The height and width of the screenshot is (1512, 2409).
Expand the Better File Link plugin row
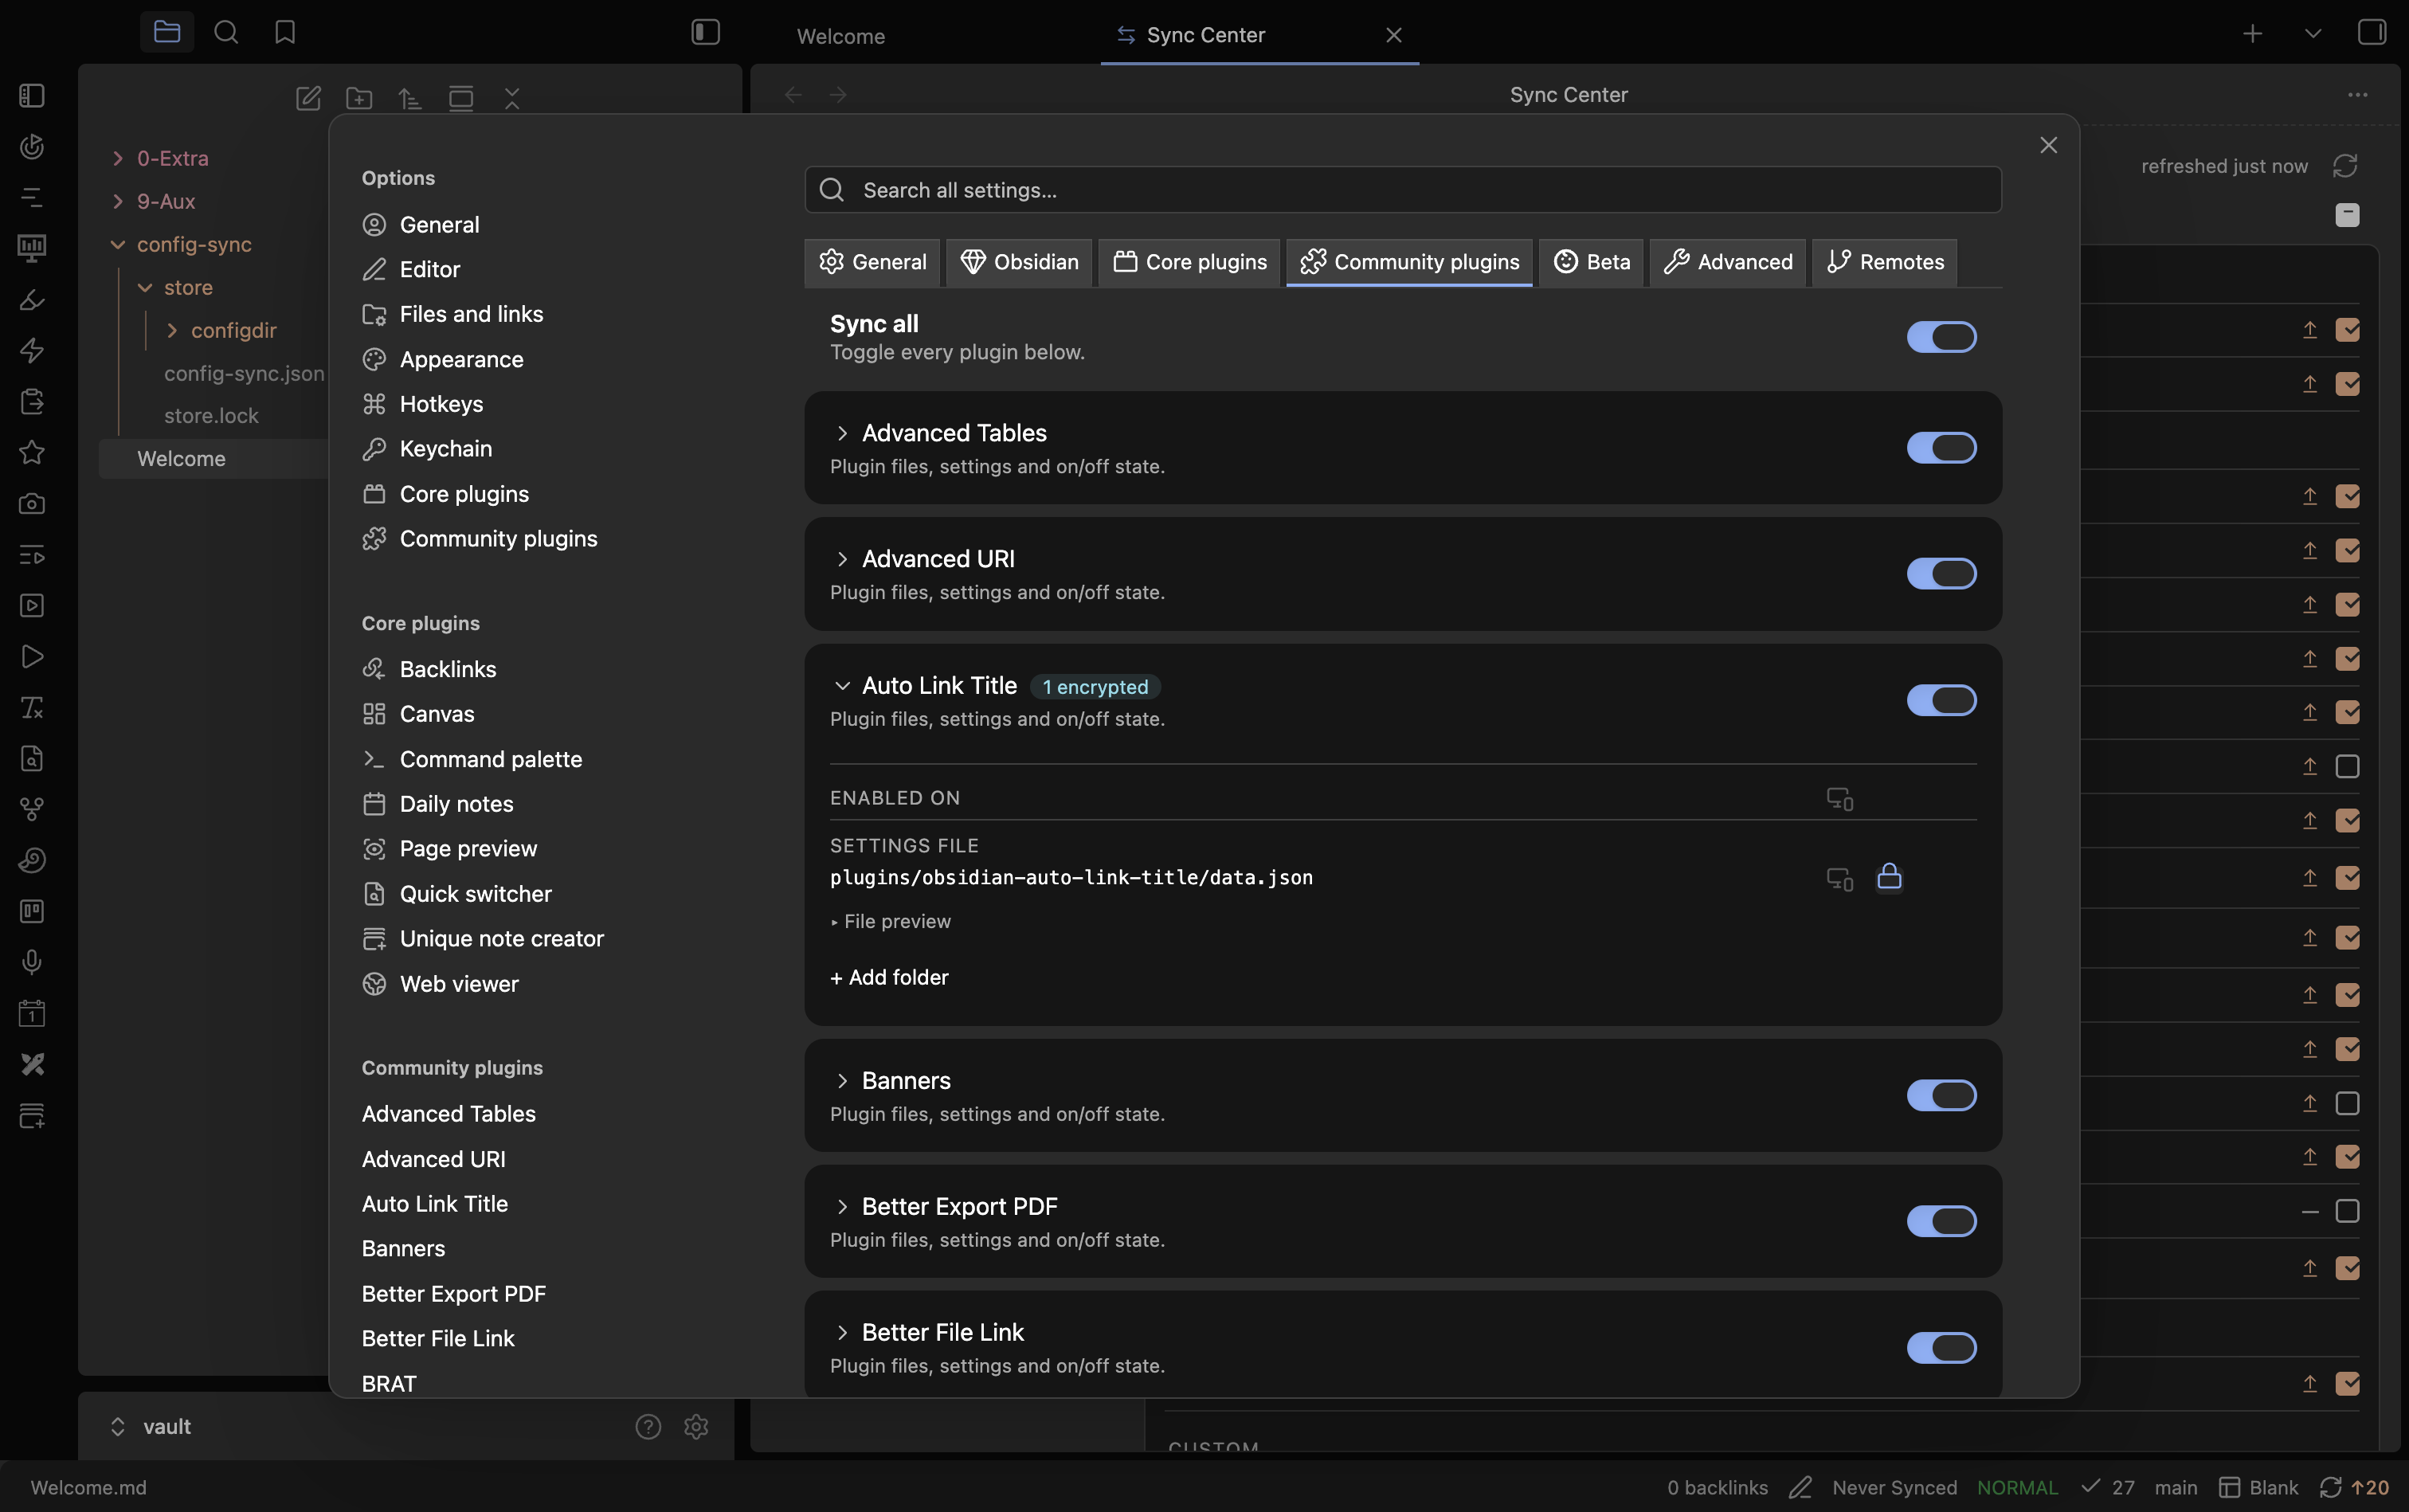point(842,1333)
